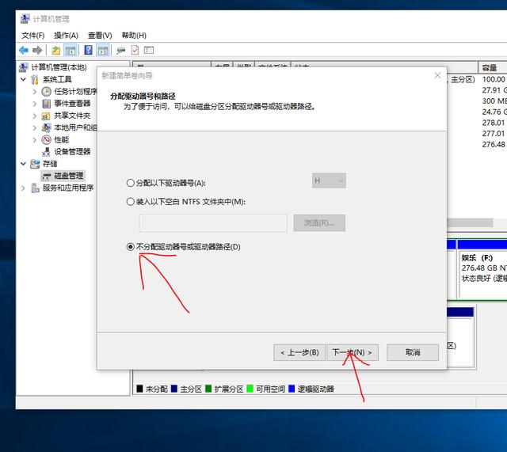The width and height of the screenshot is (507, 452).
Task: Click the blue Help question-mark icon
Action: [88, 50]
